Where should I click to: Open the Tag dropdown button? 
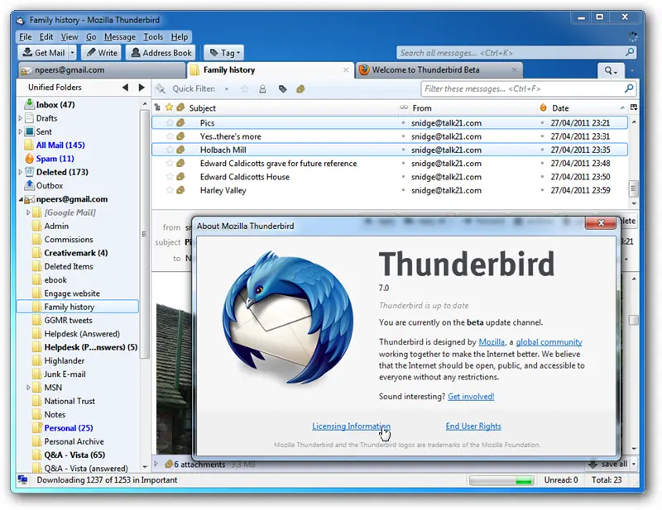224,53
